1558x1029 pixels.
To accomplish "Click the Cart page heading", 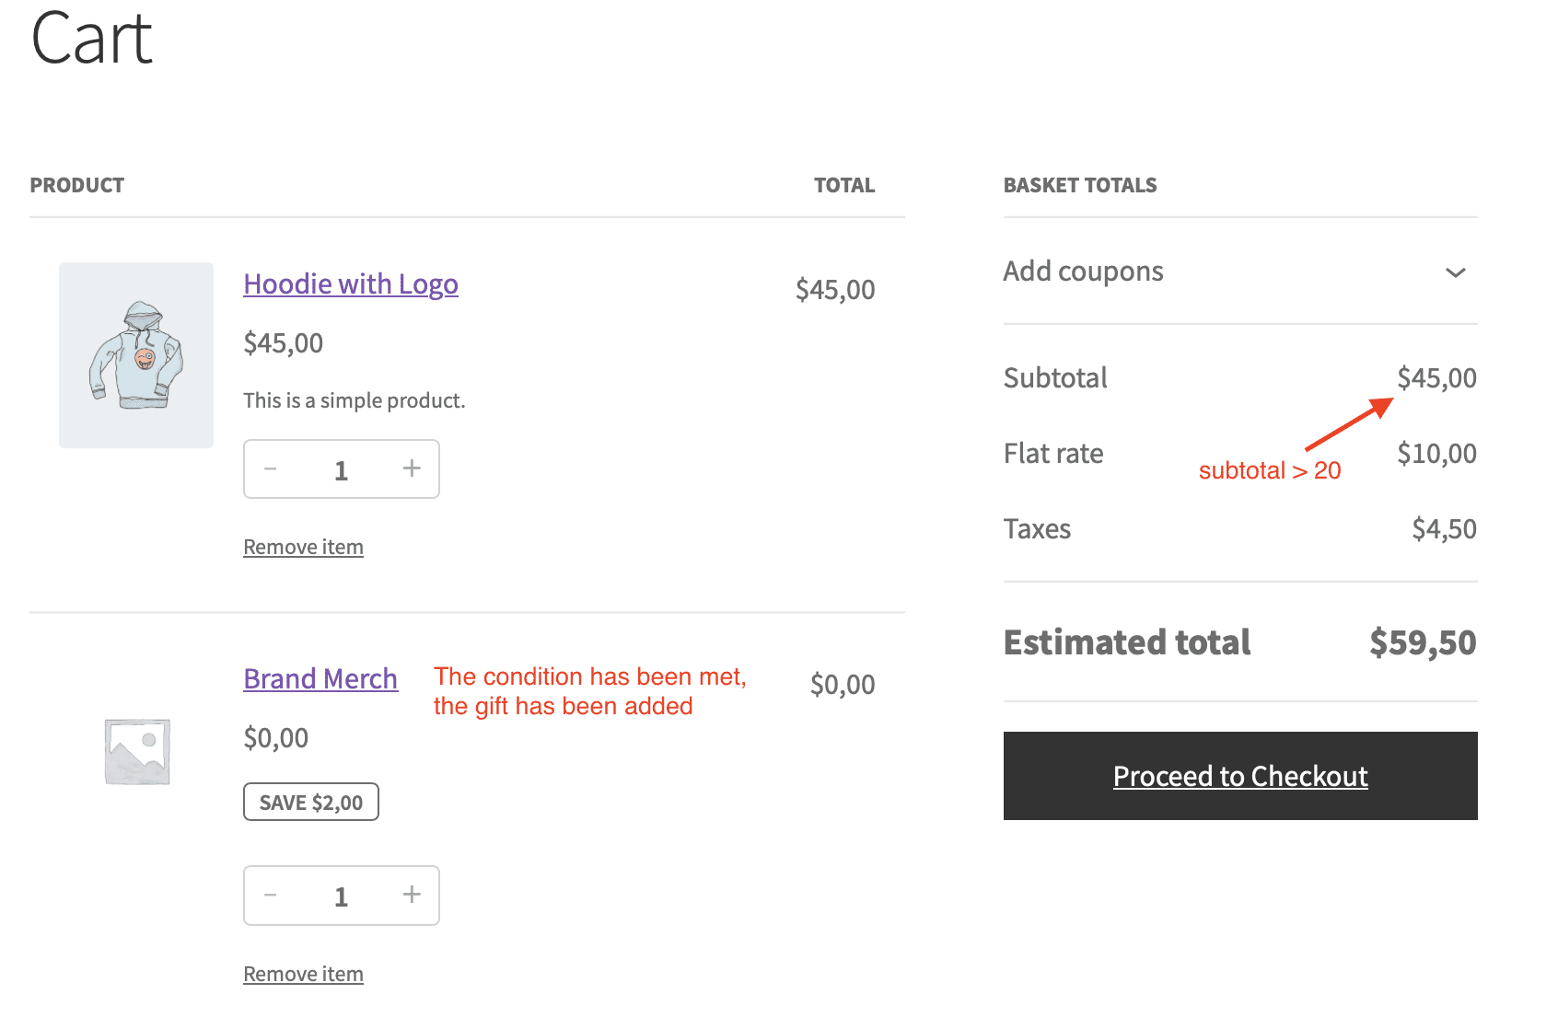I will pos(92,39).
